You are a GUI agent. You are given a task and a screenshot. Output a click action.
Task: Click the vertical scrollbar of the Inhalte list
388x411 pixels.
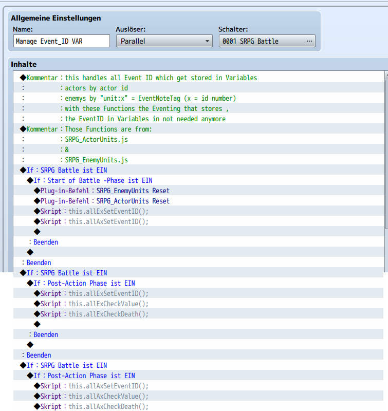click(386, 171)
